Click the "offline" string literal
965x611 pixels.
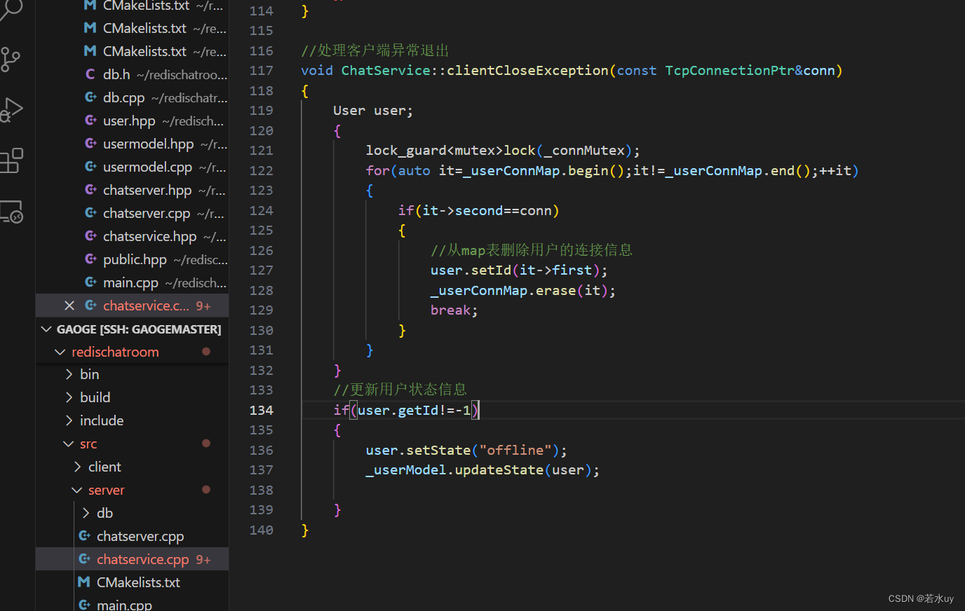[x=515, y=450]
